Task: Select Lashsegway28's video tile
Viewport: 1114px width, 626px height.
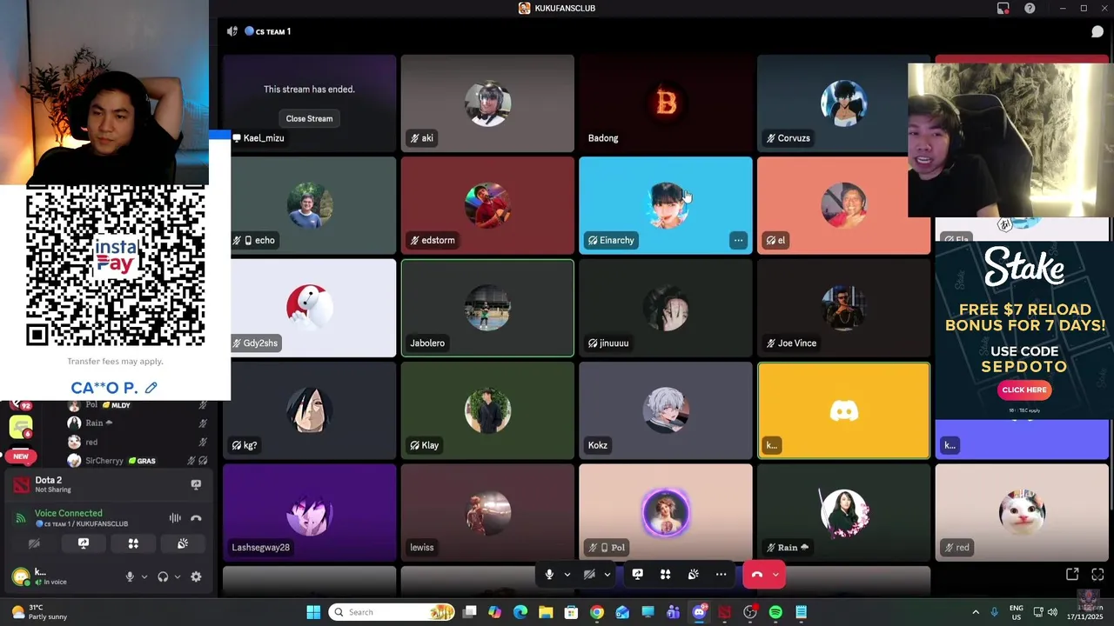Action: pos(309,512)
